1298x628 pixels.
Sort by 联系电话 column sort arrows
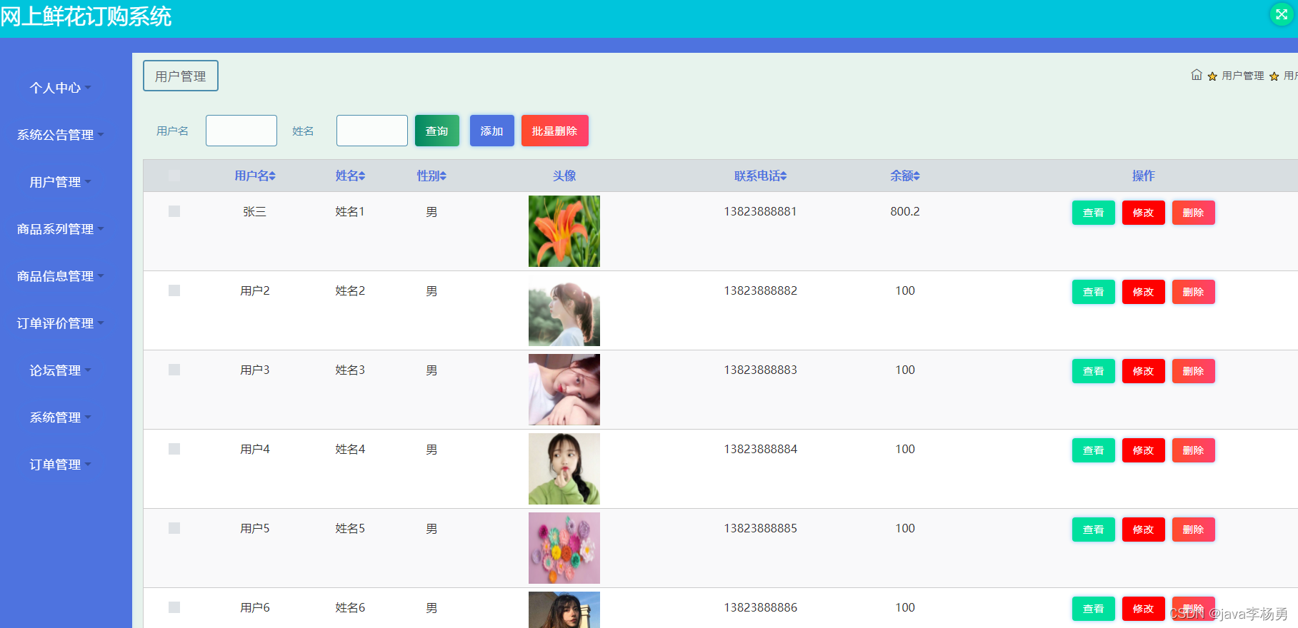(784, 176)
